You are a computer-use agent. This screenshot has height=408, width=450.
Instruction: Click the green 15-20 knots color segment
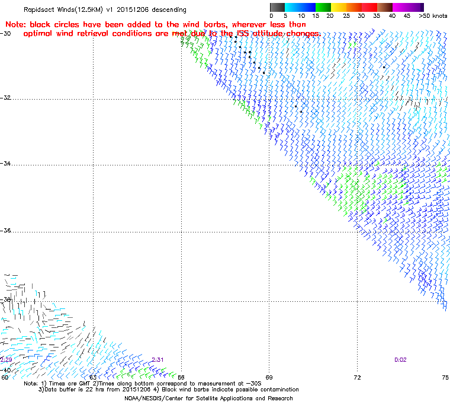323,7
